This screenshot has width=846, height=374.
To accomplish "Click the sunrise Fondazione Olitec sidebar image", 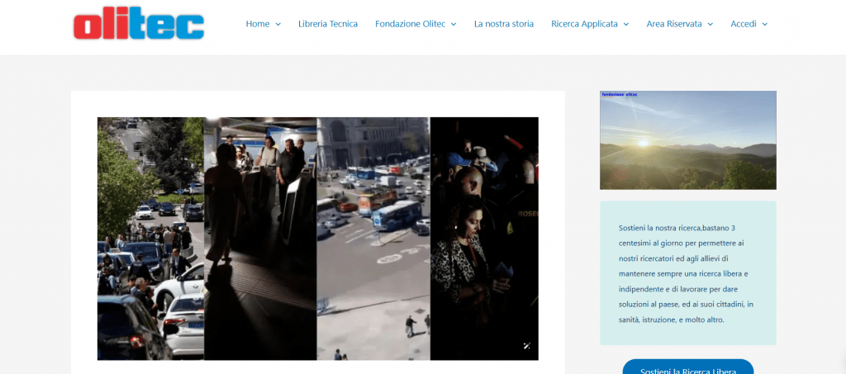I will pyautogui.click(x=687, y=140).
